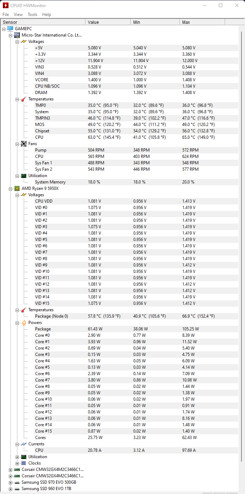Collapse the Micro-Star International node
The height and width of the screenshot is (494, 245).
10,35
